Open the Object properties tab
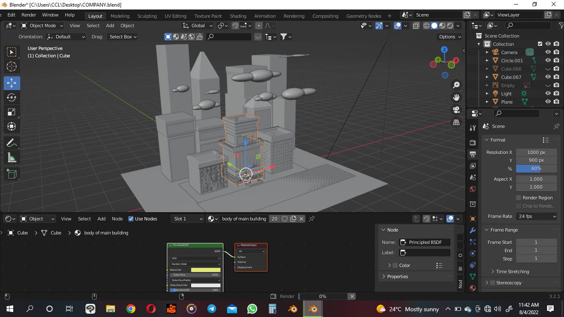The height and width of the screenshot is (317, 564). tap(473, 219)
